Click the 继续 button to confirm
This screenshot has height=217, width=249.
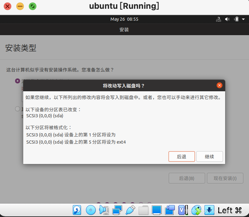point(209,156)
